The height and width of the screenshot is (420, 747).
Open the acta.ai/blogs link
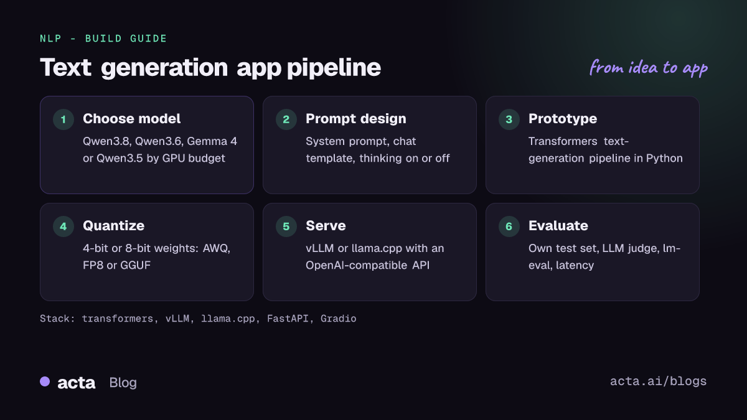point(659,381)
